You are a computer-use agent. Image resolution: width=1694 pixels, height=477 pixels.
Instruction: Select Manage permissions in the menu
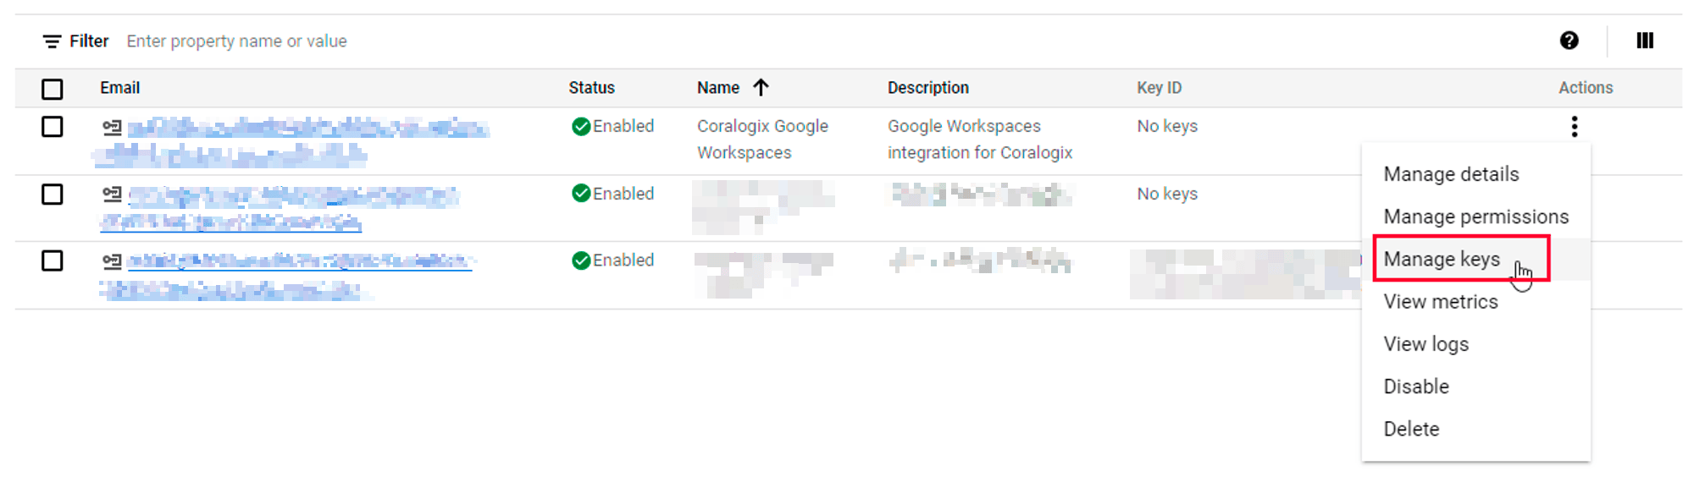pyautogui.click(x=1476, y=217)
